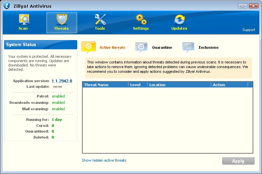Click Mail scanning 'enabled' status
Viewport: 262px width, 174px height.
click(58, 109)
